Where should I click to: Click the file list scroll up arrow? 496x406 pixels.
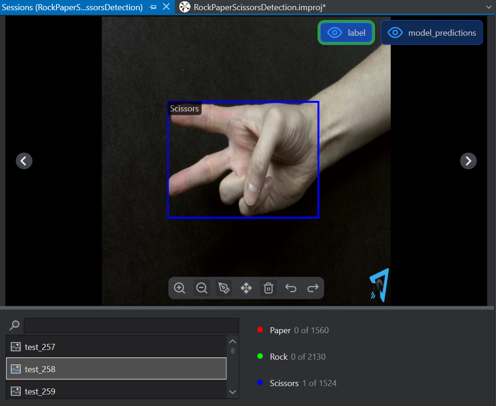pos(233,342)
